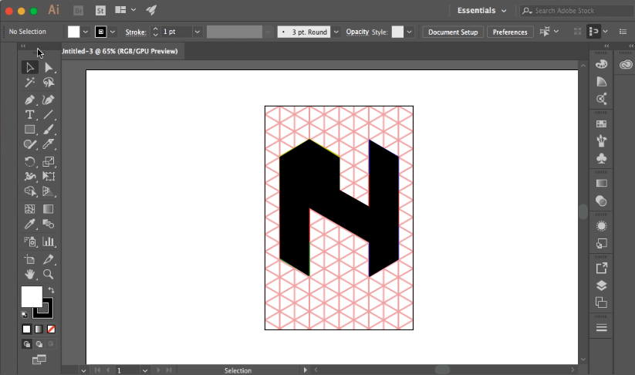Select the Zoom tool
This screenshot has width=635, height=375.
click(x=49, y=274)
